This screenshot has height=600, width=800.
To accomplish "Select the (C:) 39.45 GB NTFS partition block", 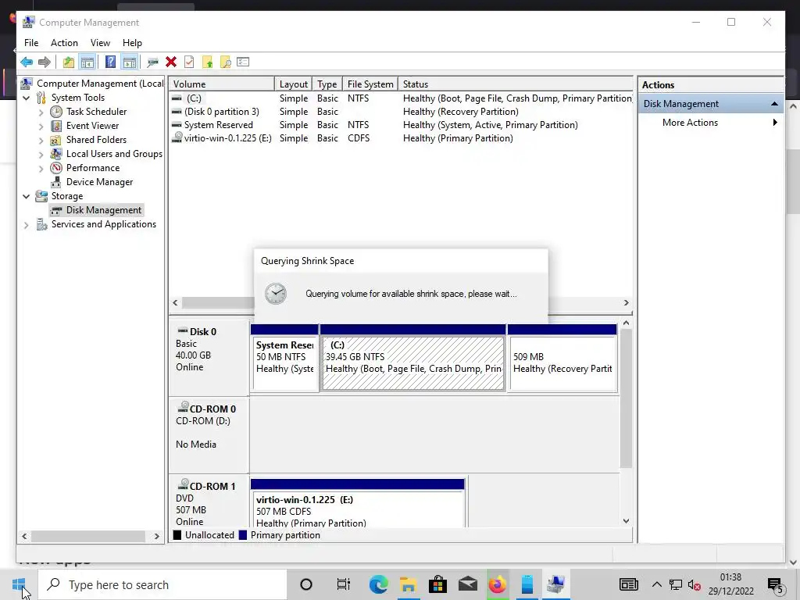I will click(x=413, y=358).
